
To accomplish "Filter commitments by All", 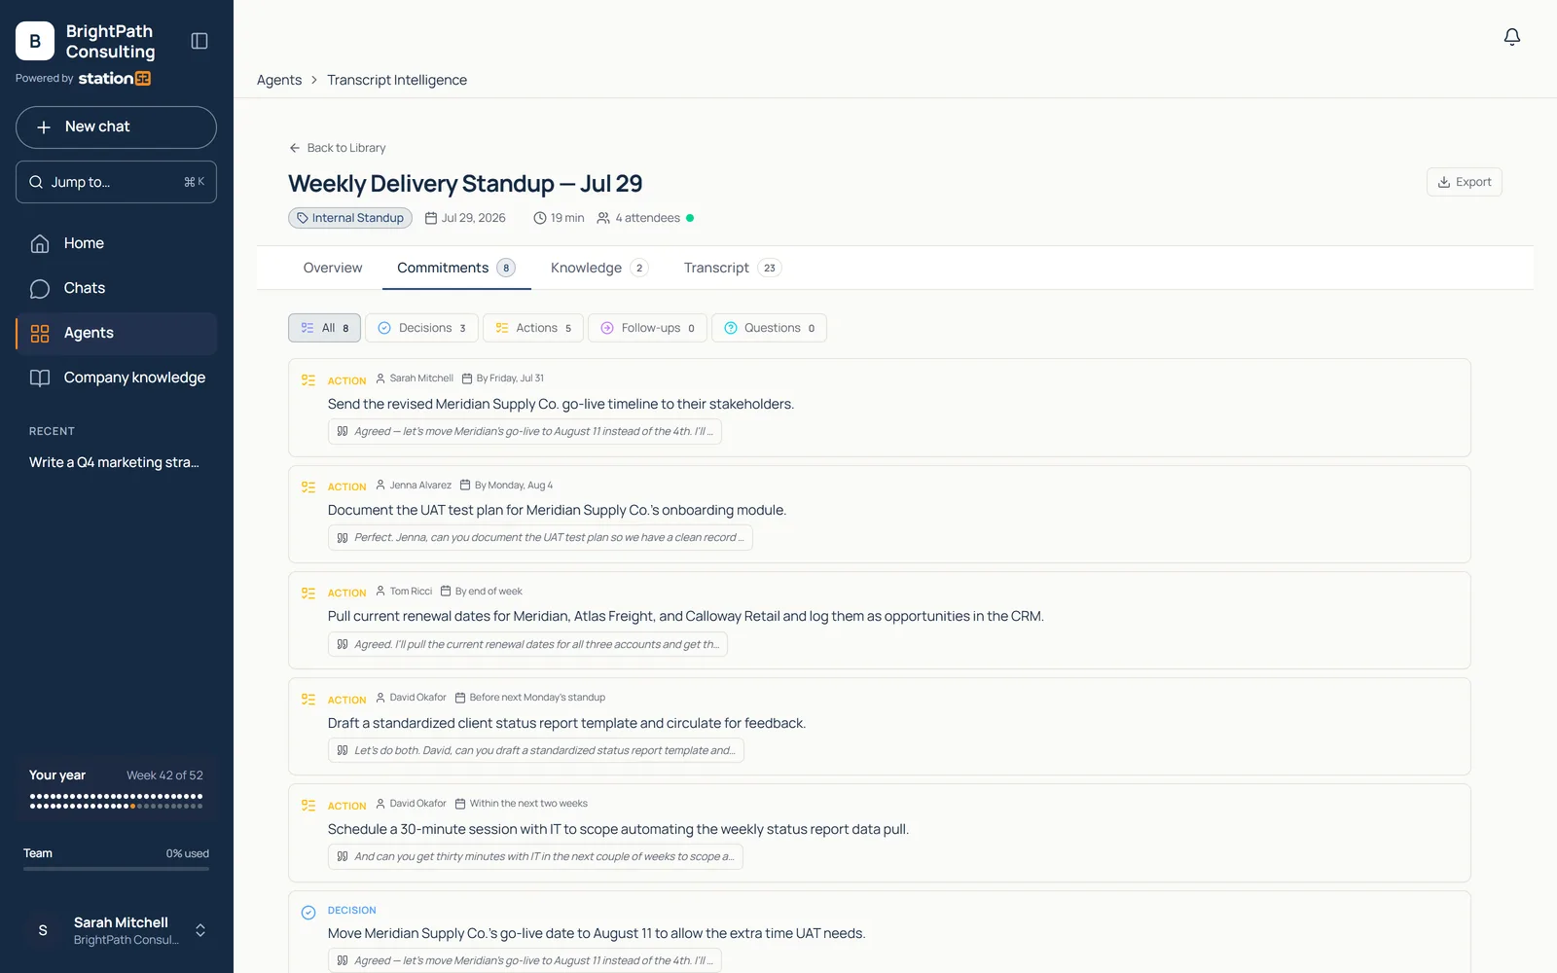I will click(324, 328).
